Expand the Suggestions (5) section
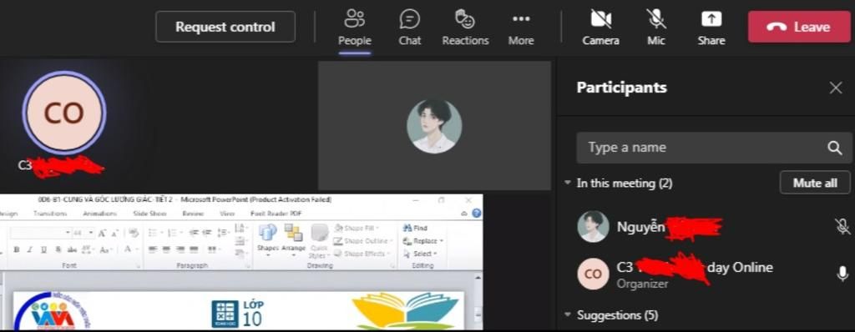The width and height of the screenshot is (855, 332). 568,315
